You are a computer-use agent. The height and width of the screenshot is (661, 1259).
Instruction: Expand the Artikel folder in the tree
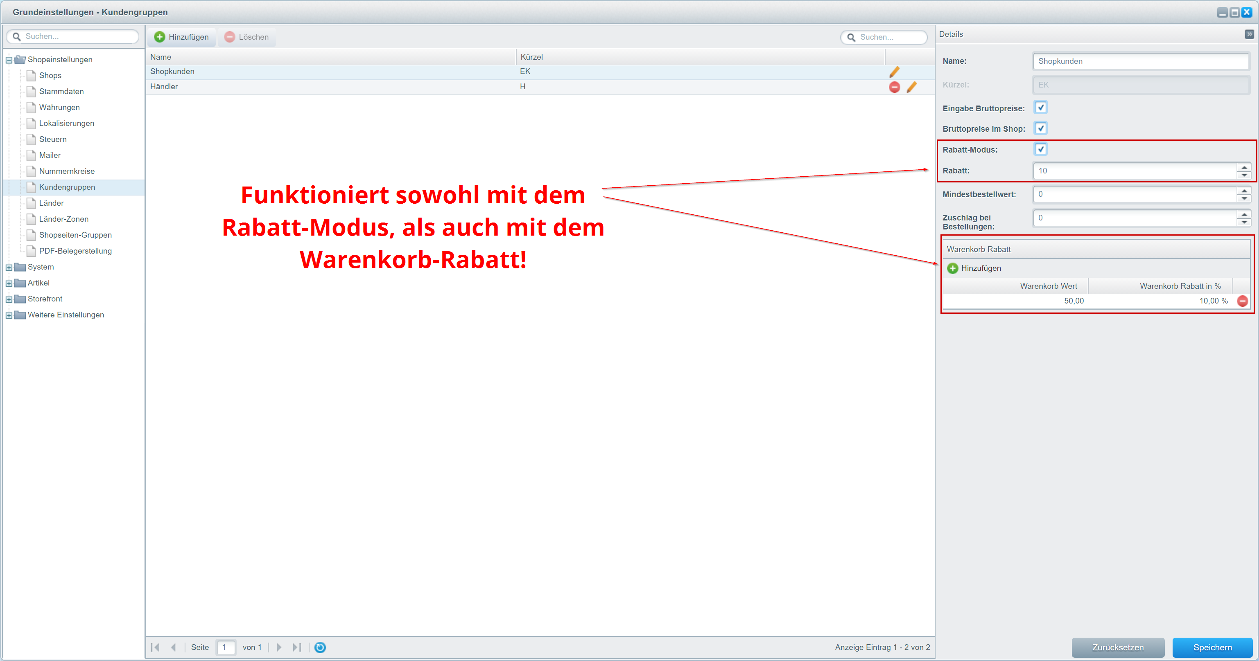tap(9, 283)
